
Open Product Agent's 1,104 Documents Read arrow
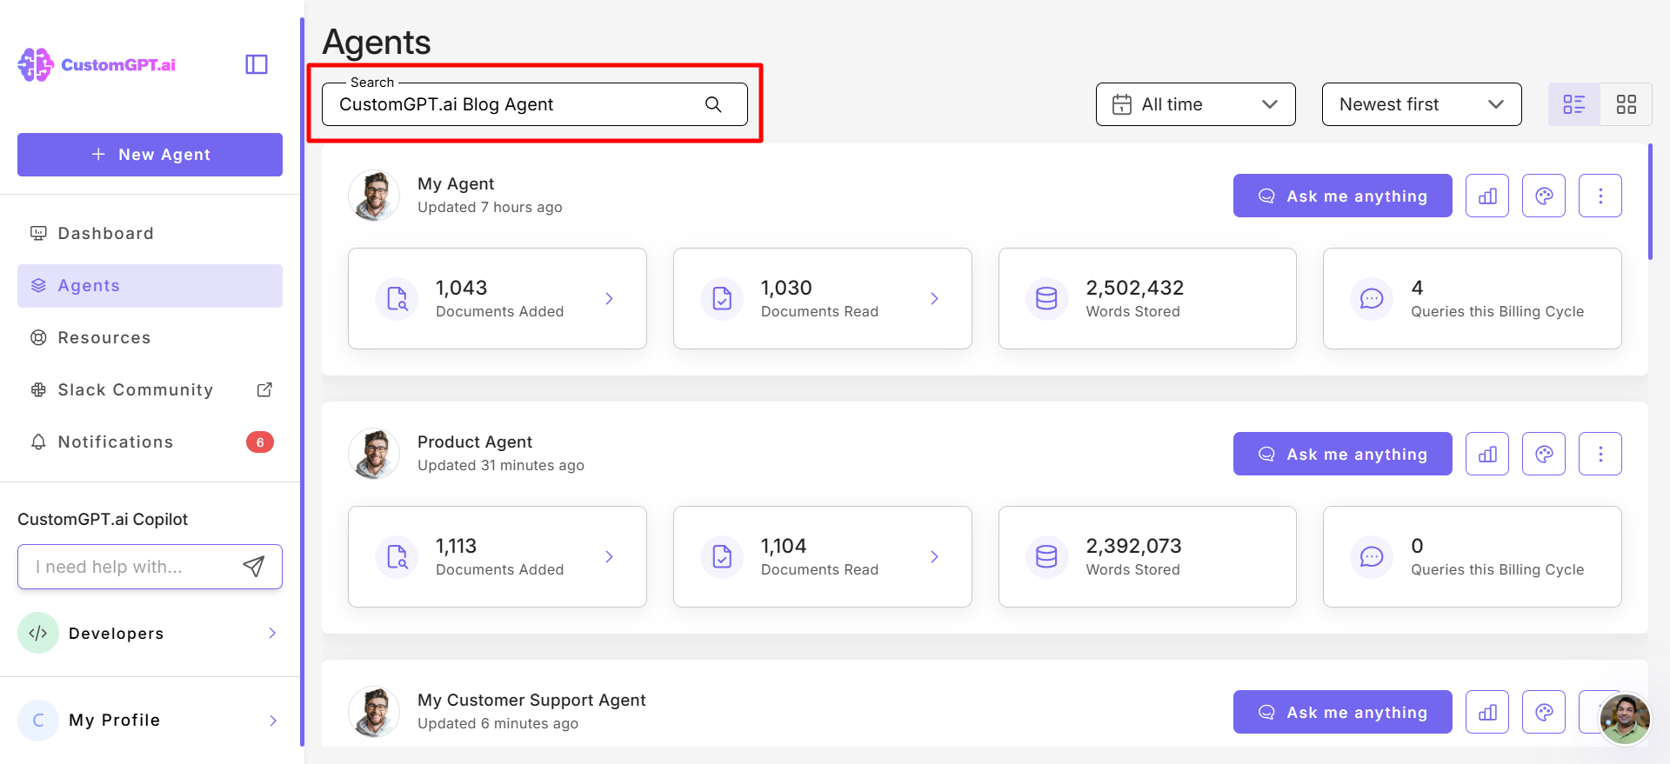pos(934,557)
